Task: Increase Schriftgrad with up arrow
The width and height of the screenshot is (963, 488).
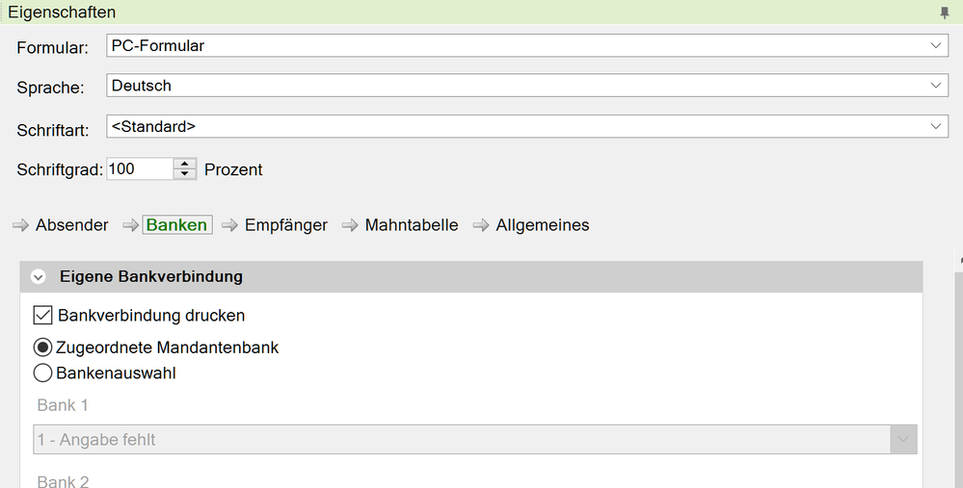Action: coord(185,164)
